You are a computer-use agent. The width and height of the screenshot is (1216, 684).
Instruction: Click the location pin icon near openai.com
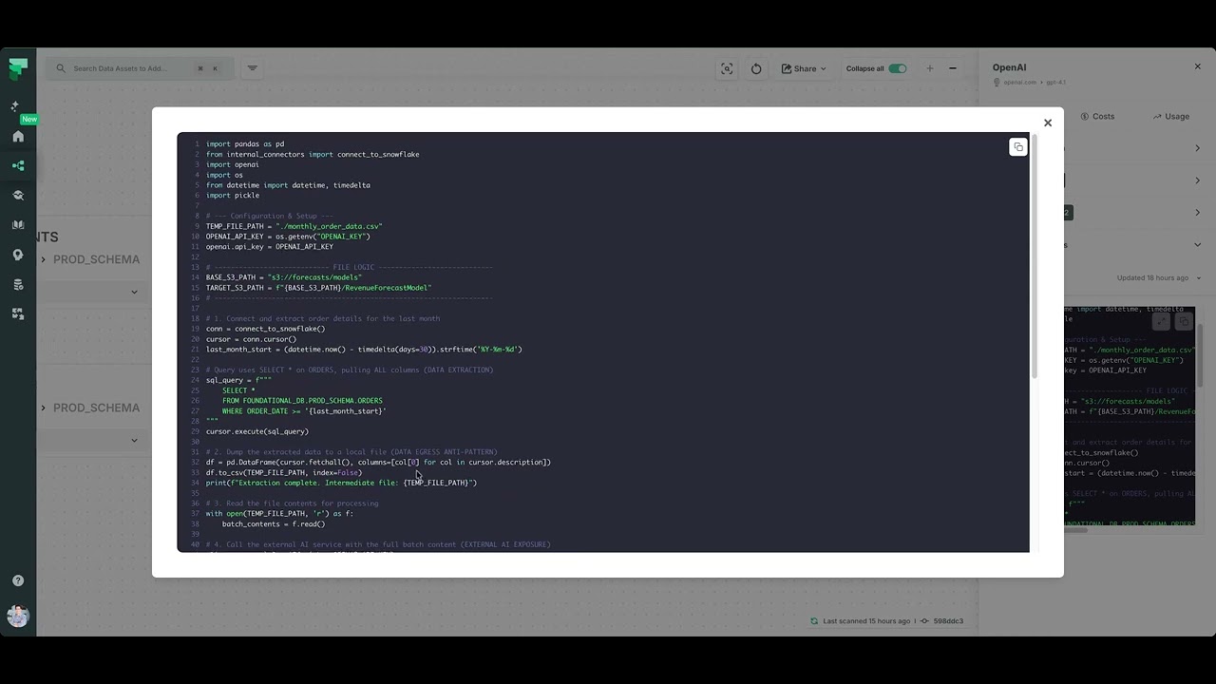tap(997, 83)
